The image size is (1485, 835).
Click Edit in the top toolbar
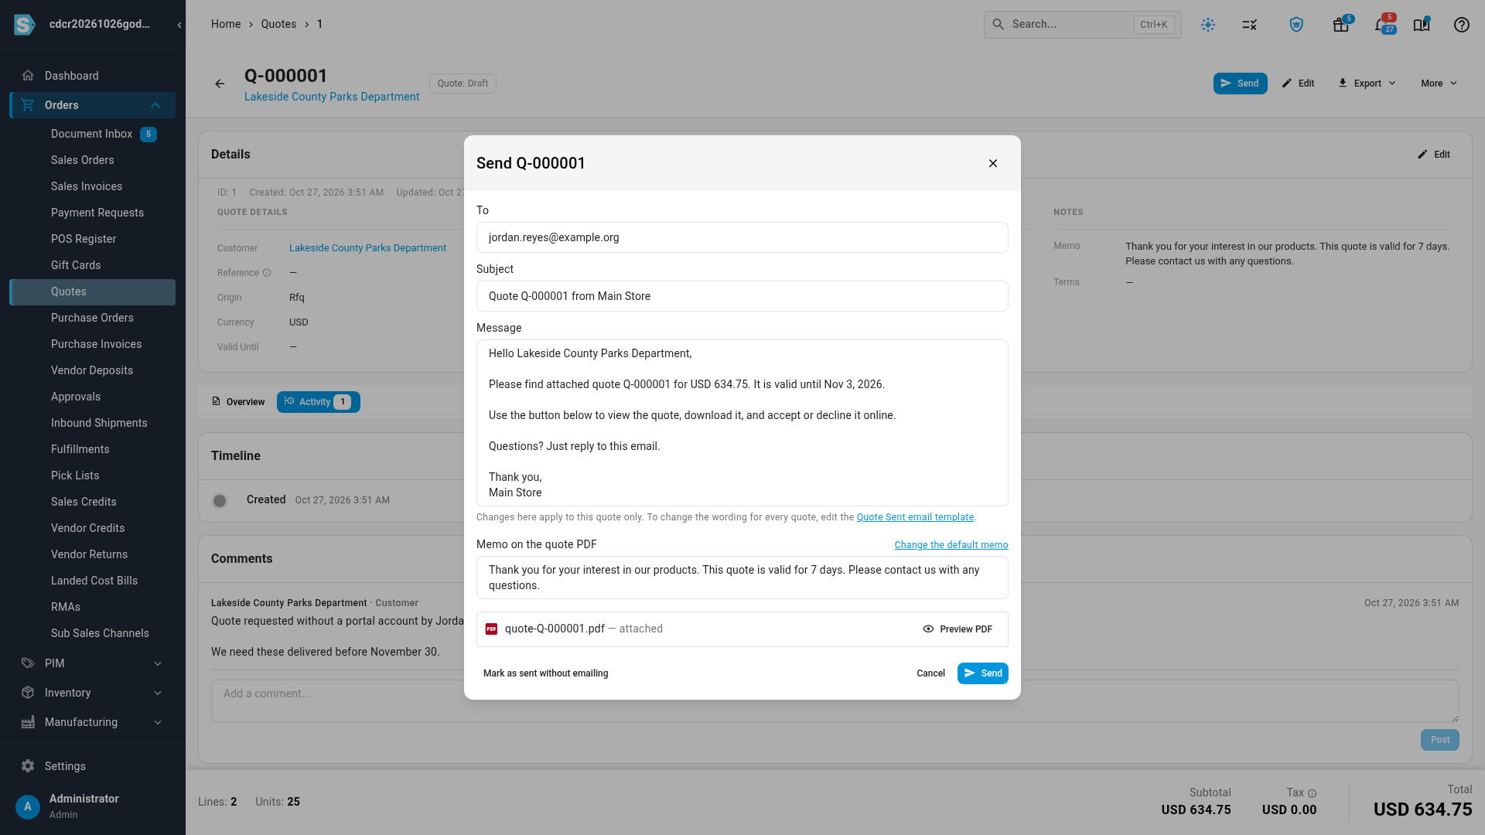point(1299,83)
